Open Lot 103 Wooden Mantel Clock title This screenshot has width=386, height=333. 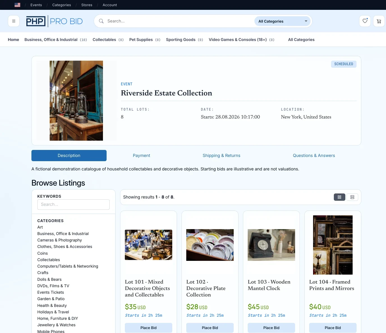tap(269, 285)
